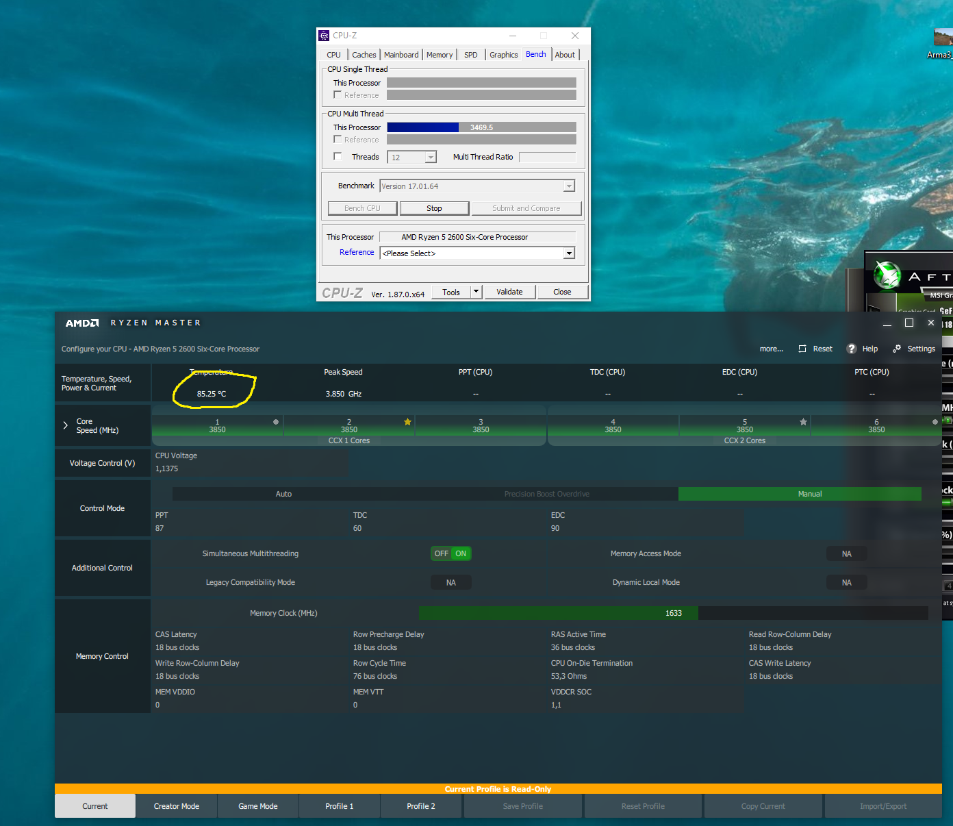Screen dimensions: 953x826
Task: Click the Memory Clock slider at 1633
Action: point(674,613)
